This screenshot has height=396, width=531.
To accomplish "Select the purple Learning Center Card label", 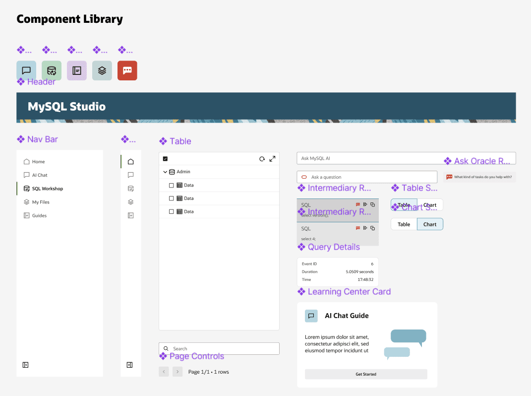I will pyautogui.click(x=344, y=292).
